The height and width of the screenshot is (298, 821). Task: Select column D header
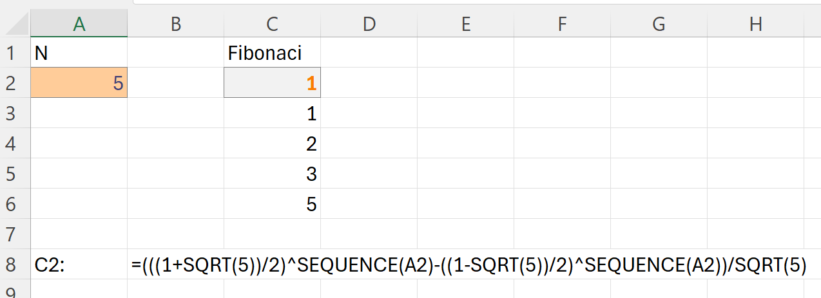(369, 24)
